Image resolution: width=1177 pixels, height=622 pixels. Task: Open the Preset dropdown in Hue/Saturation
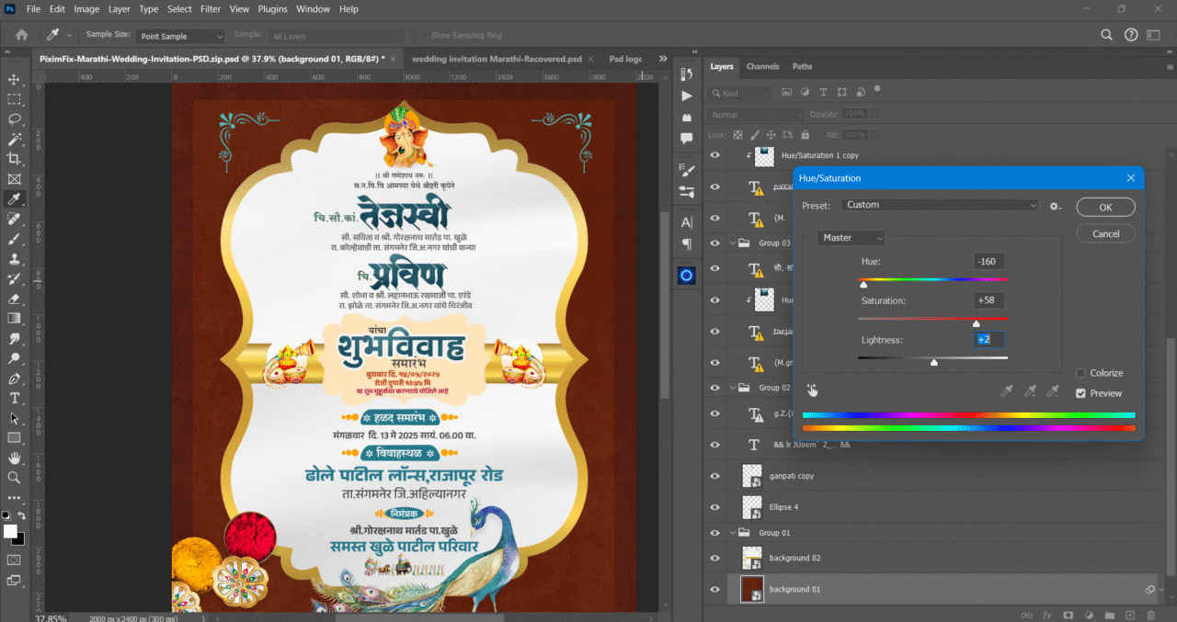tap(938, 204)
